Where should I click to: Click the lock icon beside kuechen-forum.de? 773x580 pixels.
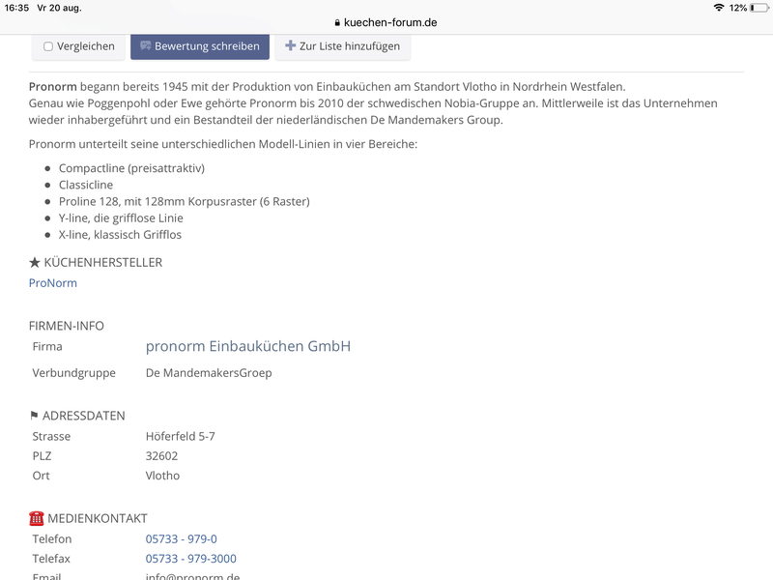[337, 22]
